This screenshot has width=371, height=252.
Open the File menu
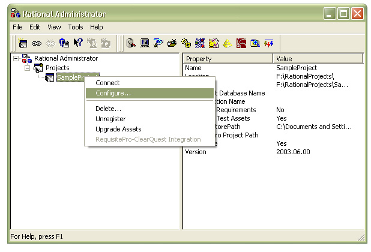(17, 27)
